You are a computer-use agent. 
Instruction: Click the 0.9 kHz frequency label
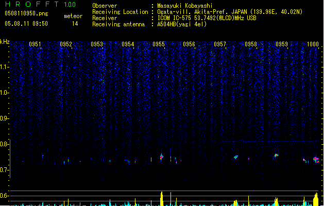point(4,118)
